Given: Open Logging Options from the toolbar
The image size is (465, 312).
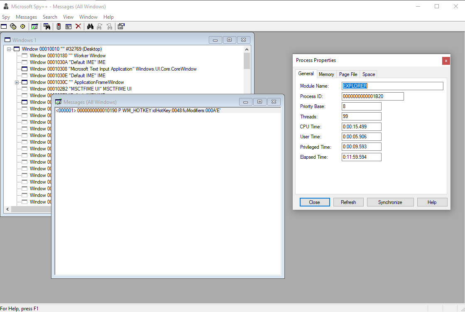Looking at the screenshot, I should pos(69,27).
